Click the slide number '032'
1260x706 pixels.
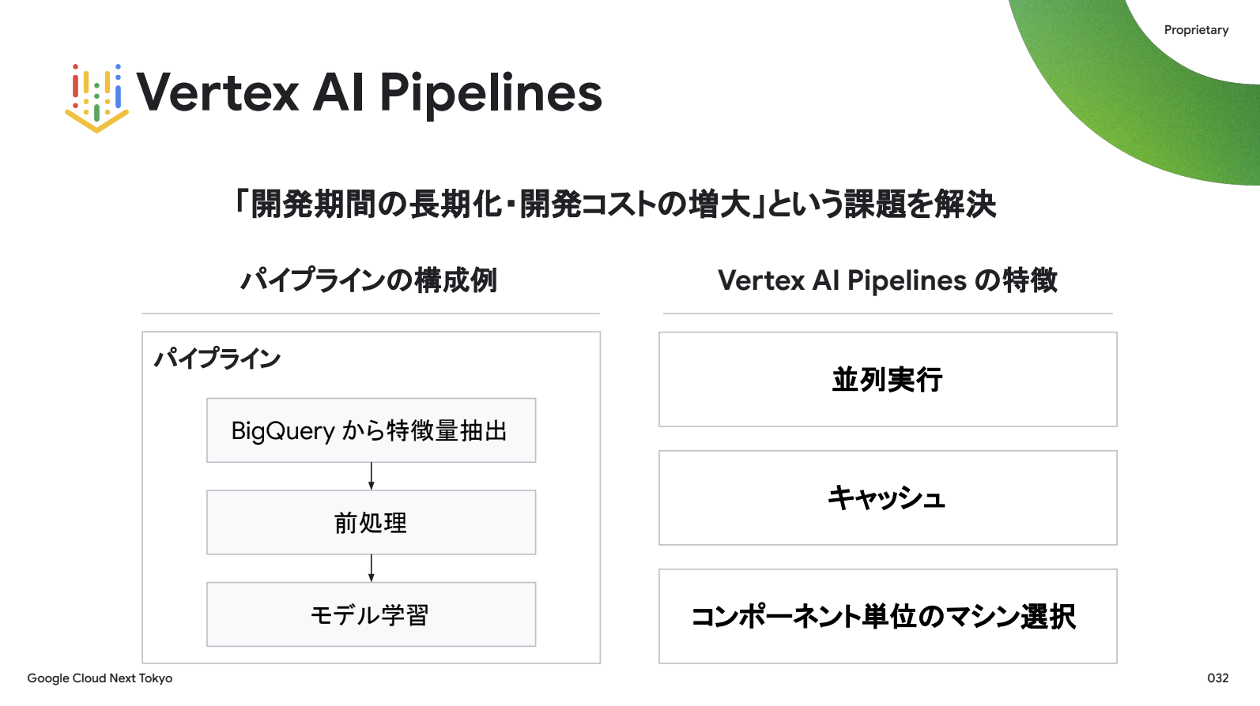pyautogui.click(x=1217, y=678)
